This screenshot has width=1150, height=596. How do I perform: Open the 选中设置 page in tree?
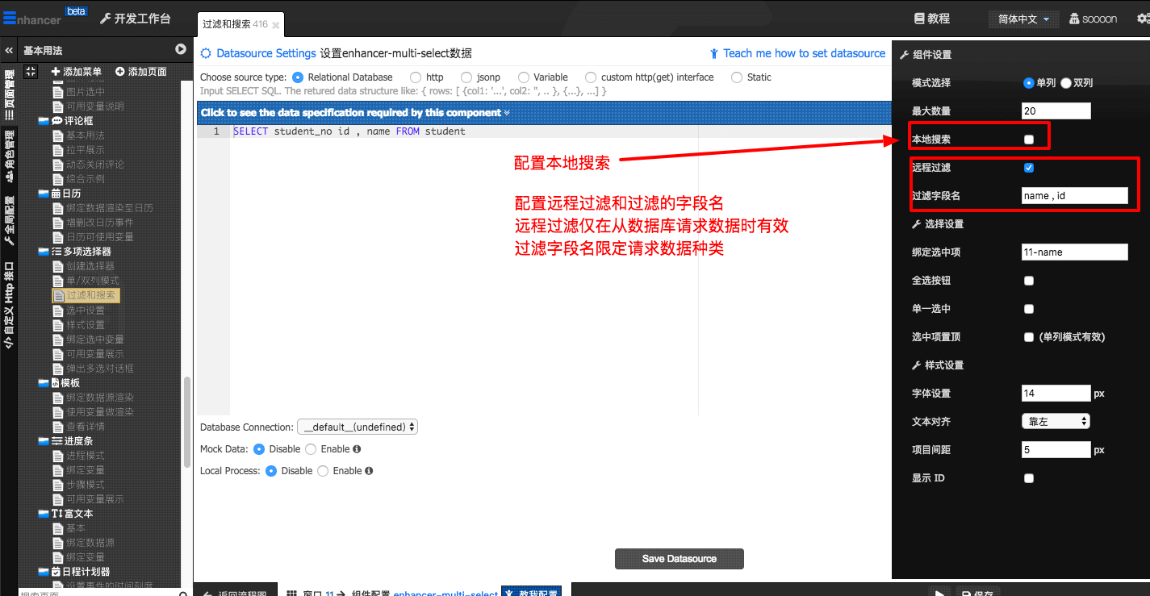pyautogui.click(x=85, y=311)
